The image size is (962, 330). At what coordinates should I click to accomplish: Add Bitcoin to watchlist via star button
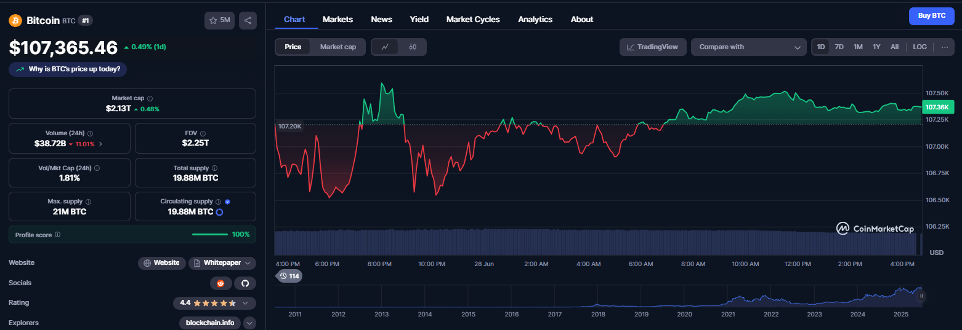point(219,20)
